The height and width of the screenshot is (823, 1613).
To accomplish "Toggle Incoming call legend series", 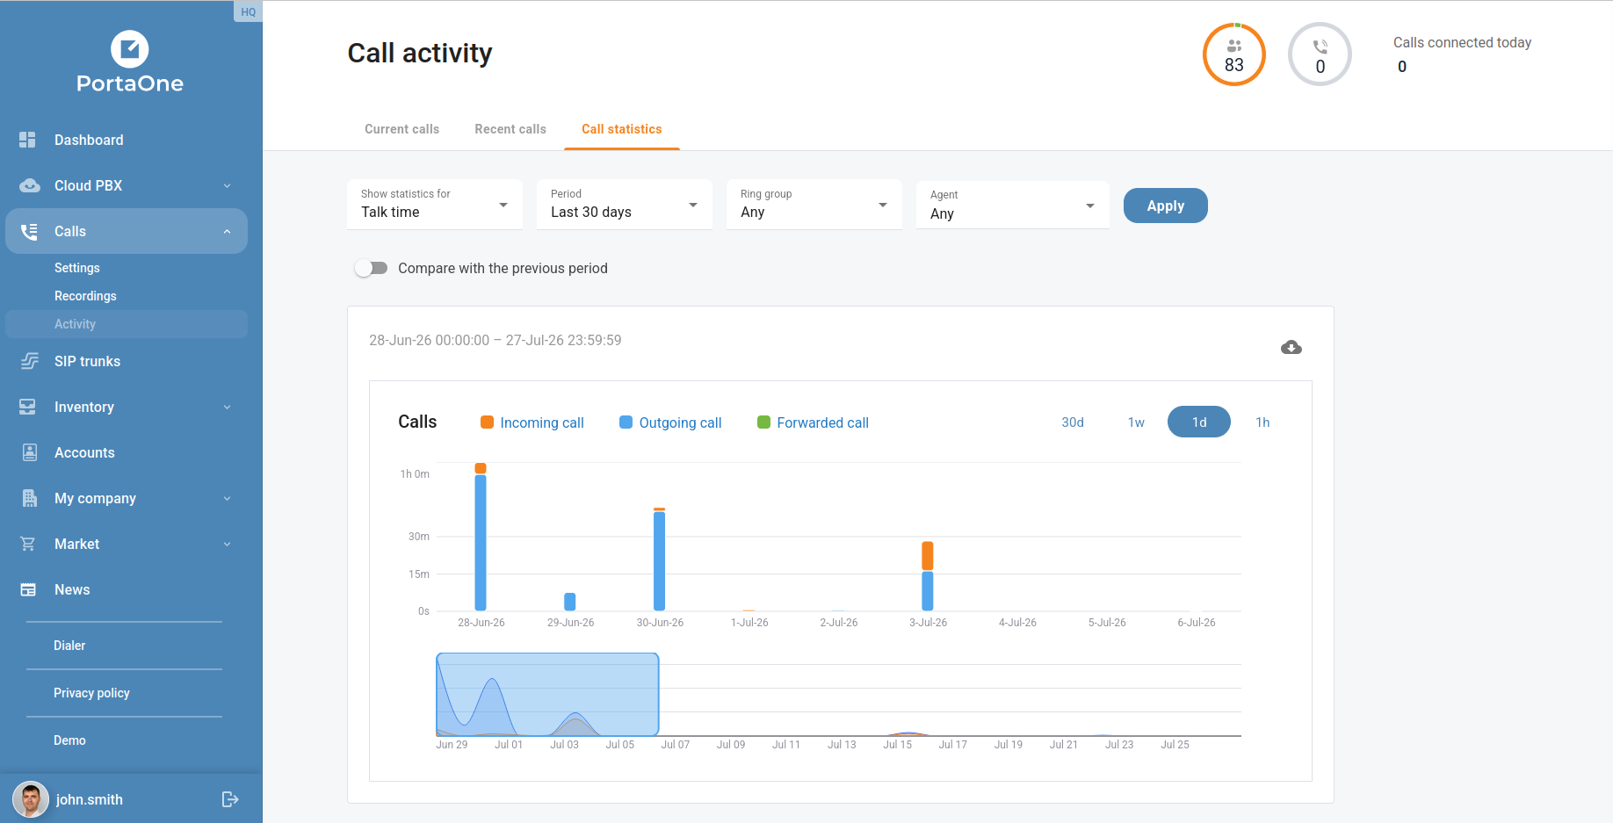I will click(532, 422).
